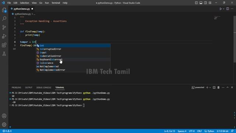Open the Terminal menu
The height and width of the screenshot is (133, 236).
pyautogui.click(x=56, y=3)
